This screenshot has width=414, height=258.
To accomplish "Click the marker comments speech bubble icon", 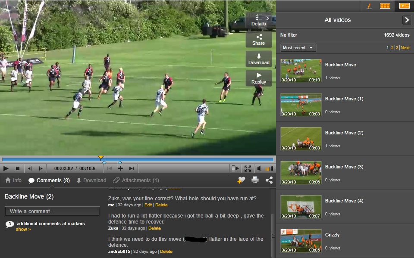I will tap(10, 224).
